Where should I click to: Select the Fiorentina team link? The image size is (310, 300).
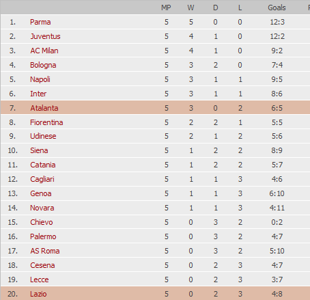click(x=46, y=122)
